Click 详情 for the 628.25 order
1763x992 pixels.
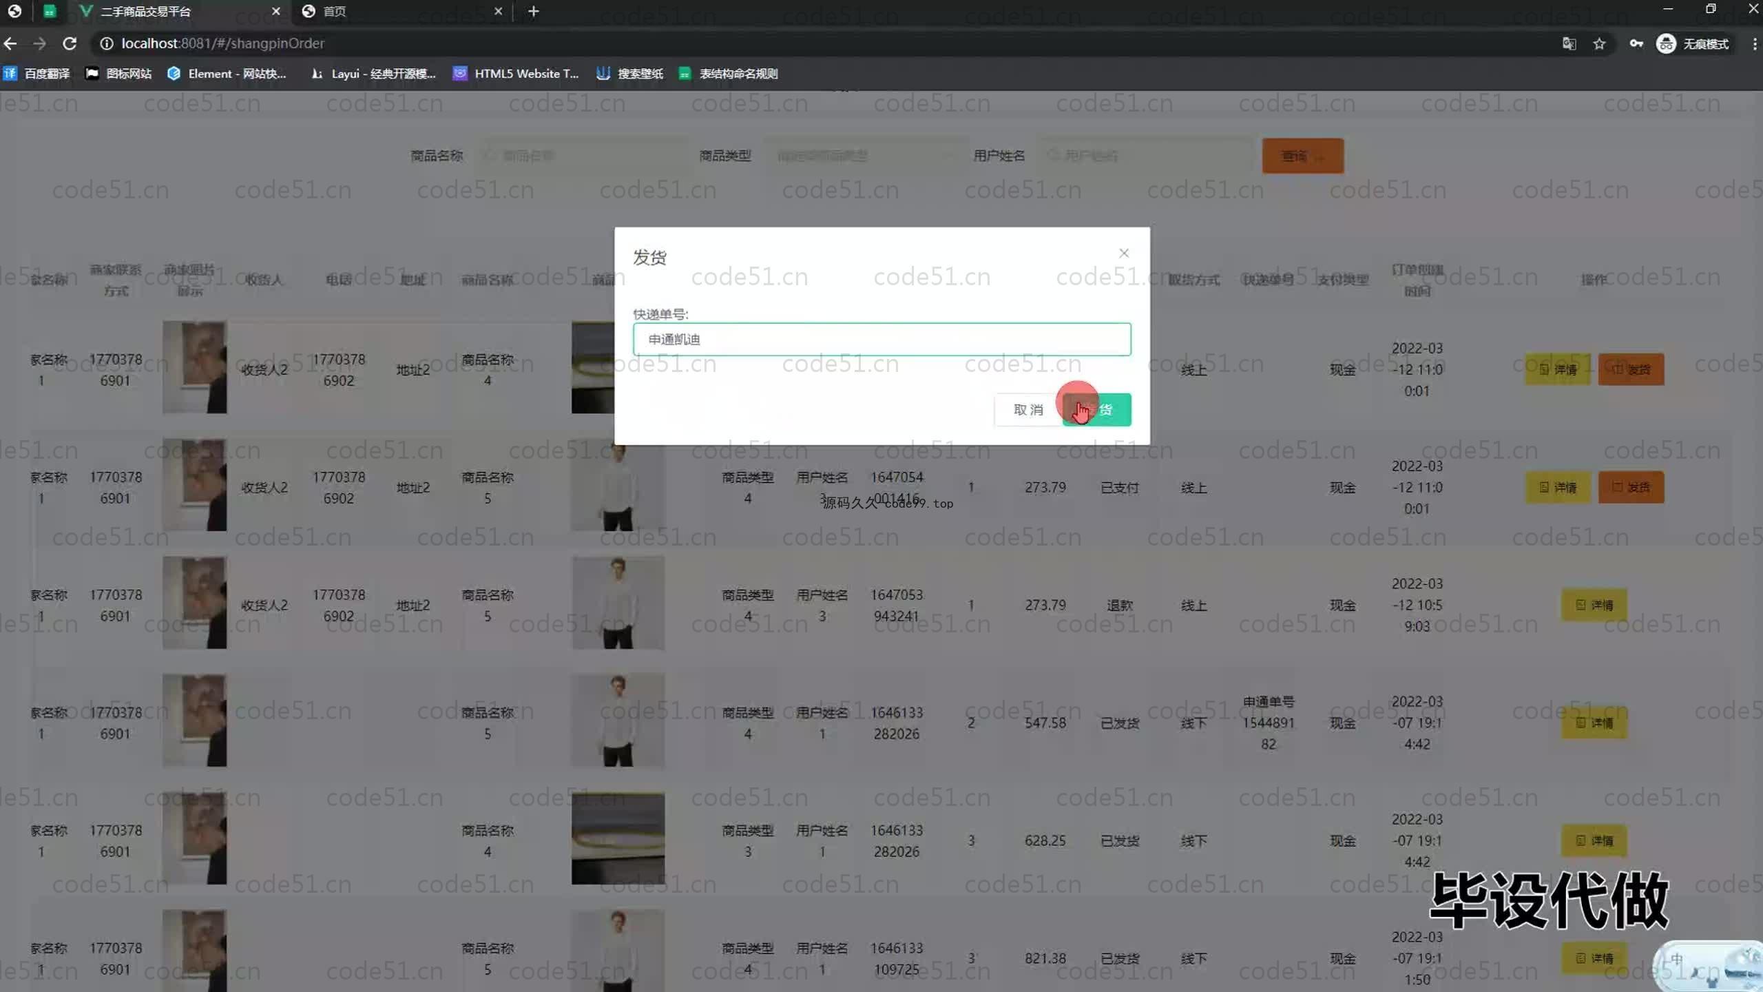1594,841
